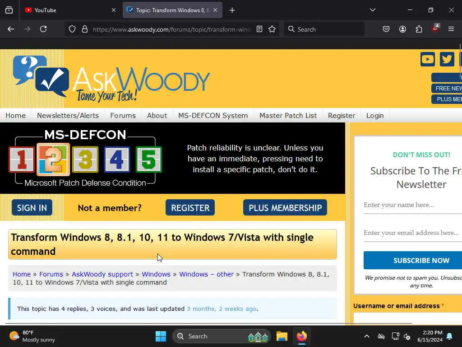Follow AskWoody support breadcrumb link
This screenshot has height=347, width=462.
point(102,274)
